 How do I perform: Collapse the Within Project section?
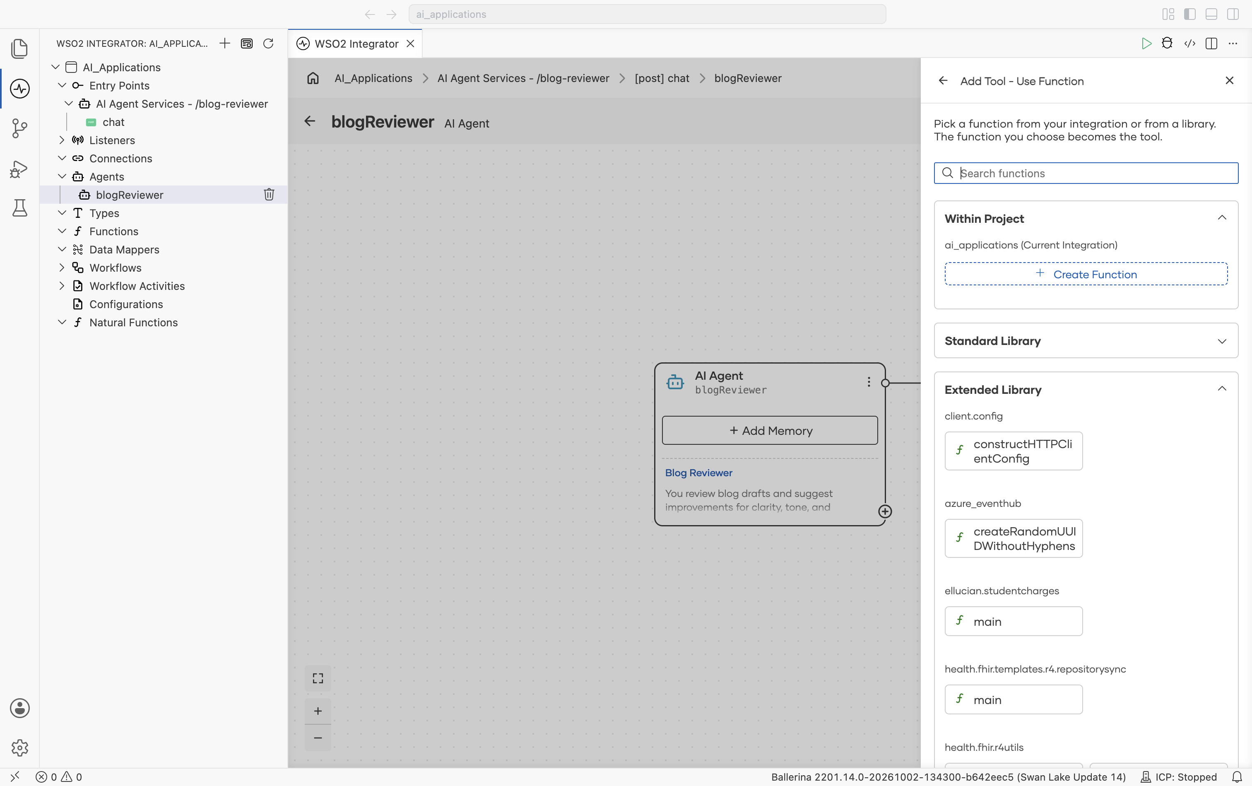tap(1222, 218)
